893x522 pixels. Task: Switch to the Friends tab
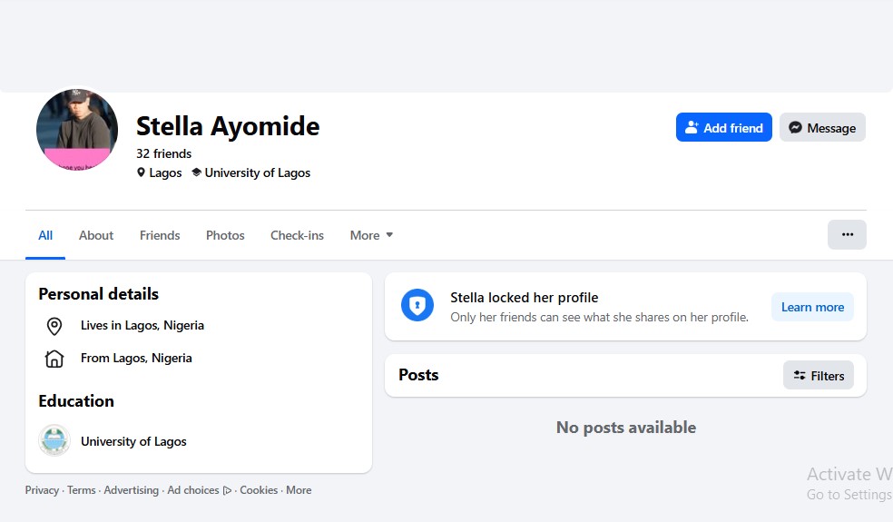(160, 235)
